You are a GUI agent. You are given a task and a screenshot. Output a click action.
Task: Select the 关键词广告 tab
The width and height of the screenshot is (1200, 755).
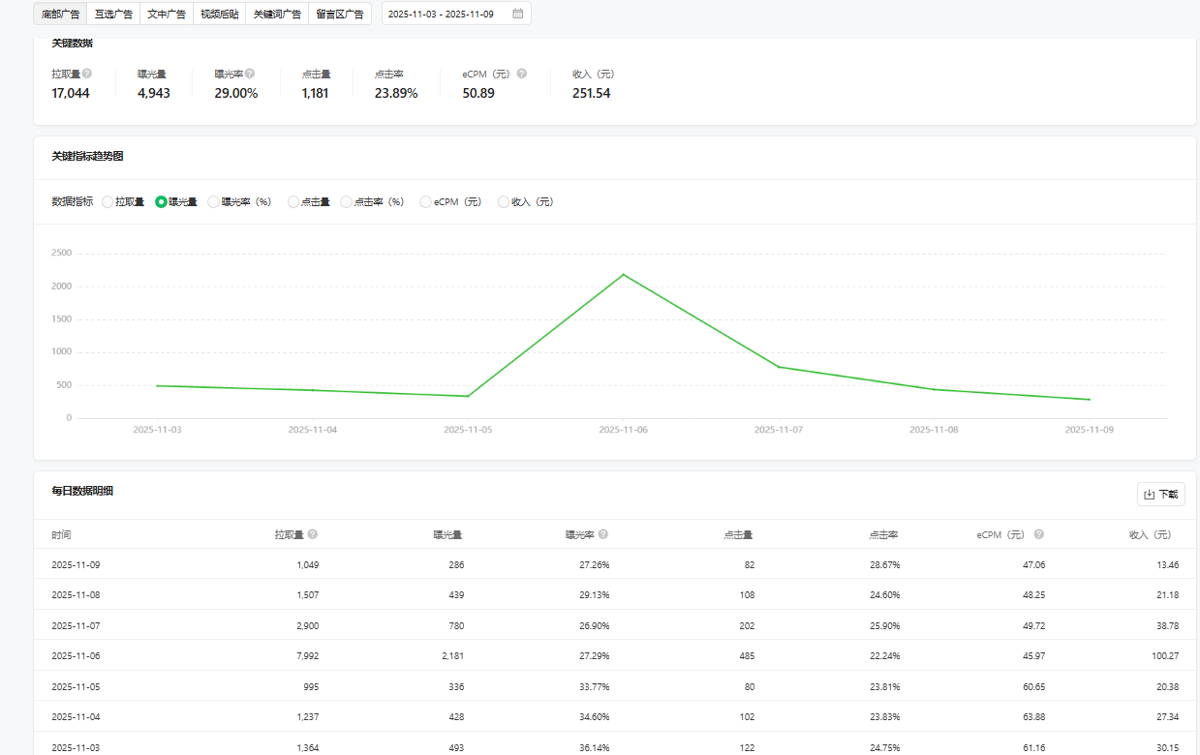tap(277, 14)
